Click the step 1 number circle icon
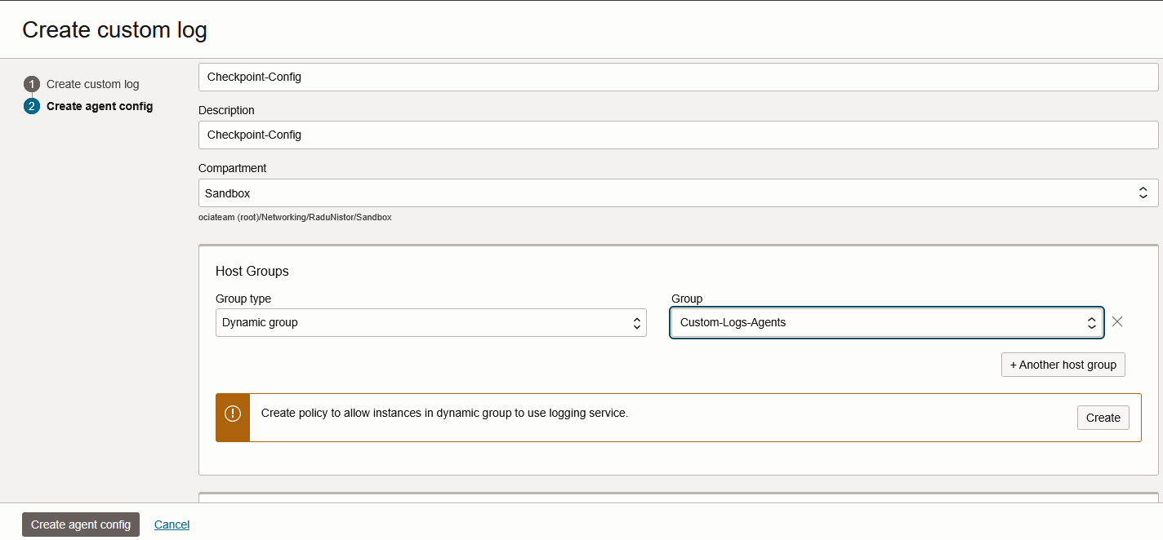1163x540 pixels. (x=32, y=84)
